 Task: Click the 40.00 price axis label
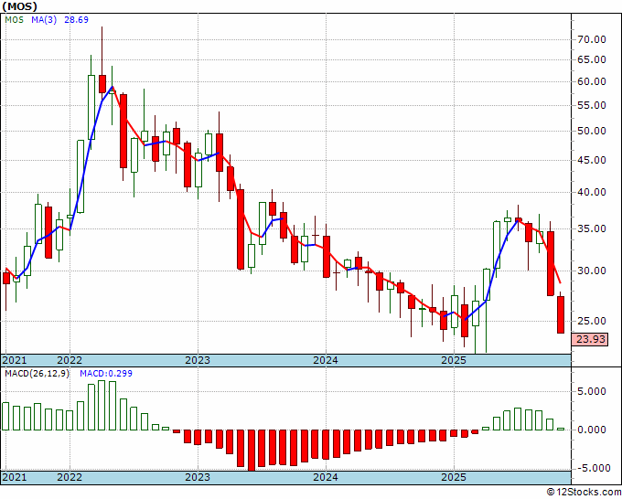592,192
